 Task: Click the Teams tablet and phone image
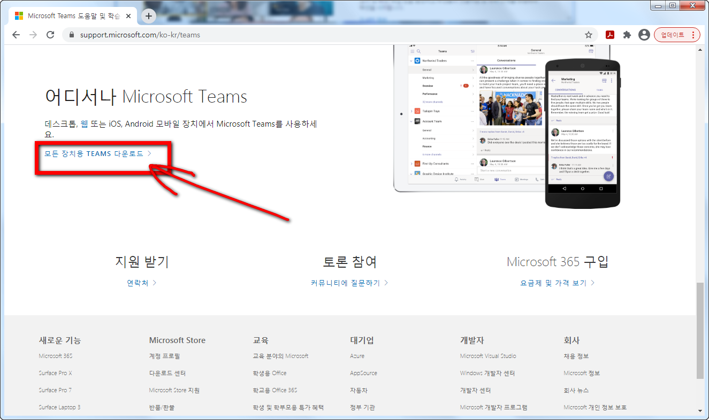507,127
